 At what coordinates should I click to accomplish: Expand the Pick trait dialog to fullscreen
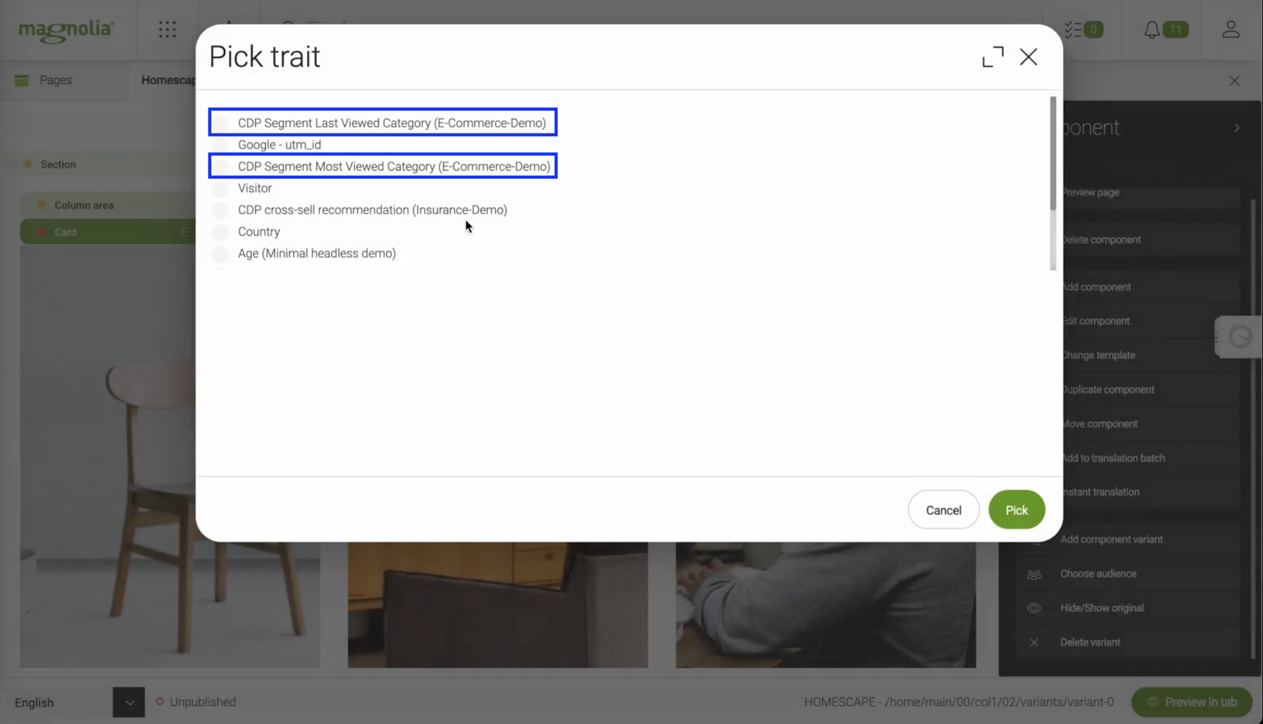(x=992, y=57)
